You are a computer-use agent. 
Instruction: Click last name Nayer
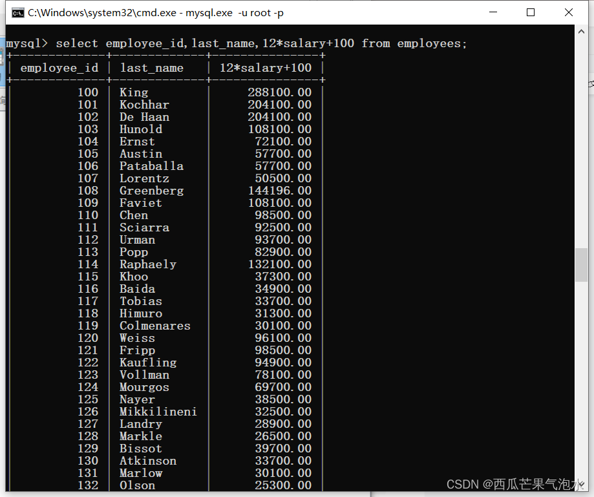click(137, 399)
